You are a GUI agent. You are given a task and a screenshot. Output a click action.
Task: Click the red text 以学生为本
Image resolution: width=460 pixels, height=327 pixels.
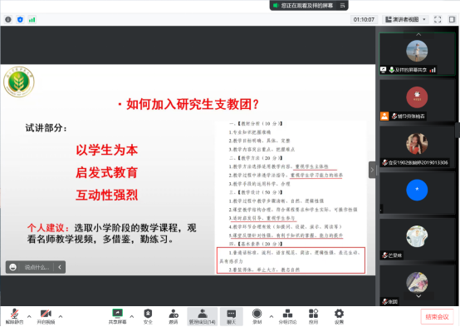click(x=107, y=150)
